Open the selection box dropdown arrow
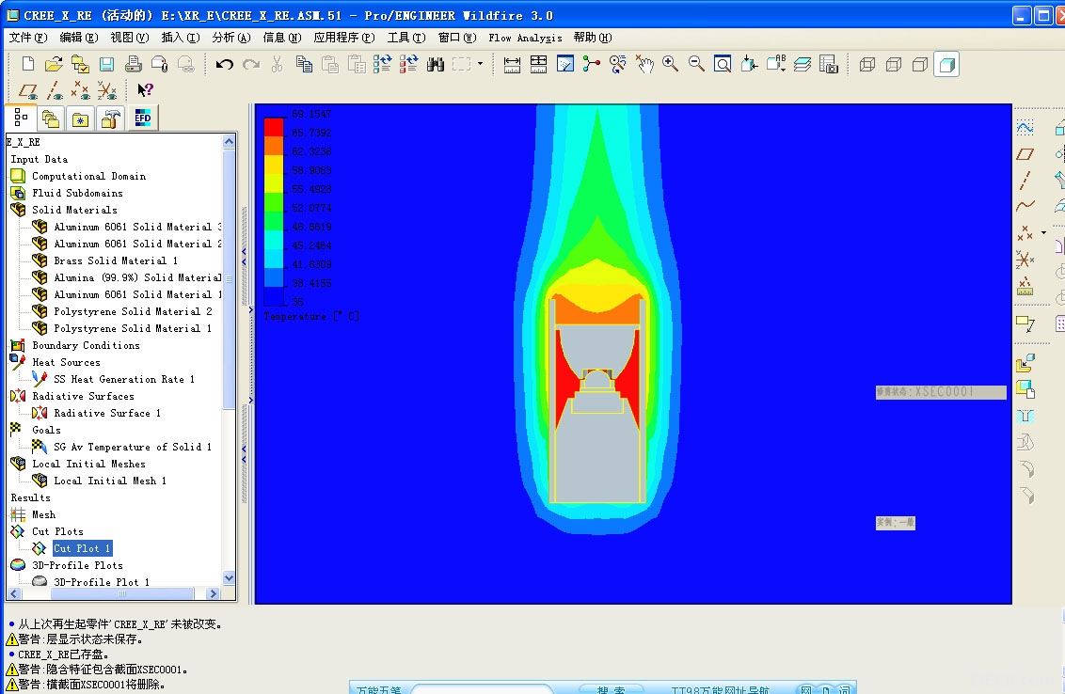 point(480,65)
